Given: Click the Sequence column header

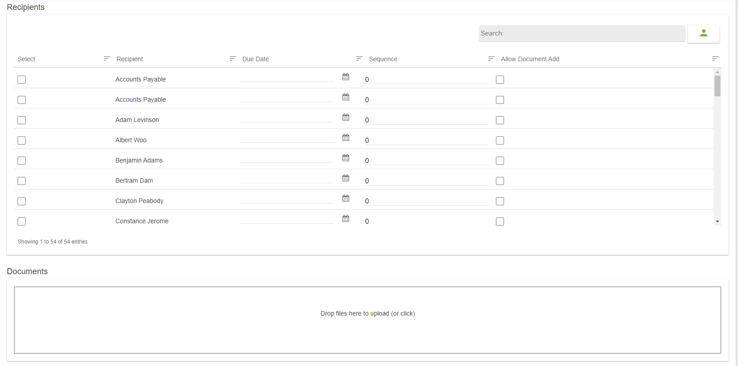Looking at the screenshot, I should click(383, 59).
